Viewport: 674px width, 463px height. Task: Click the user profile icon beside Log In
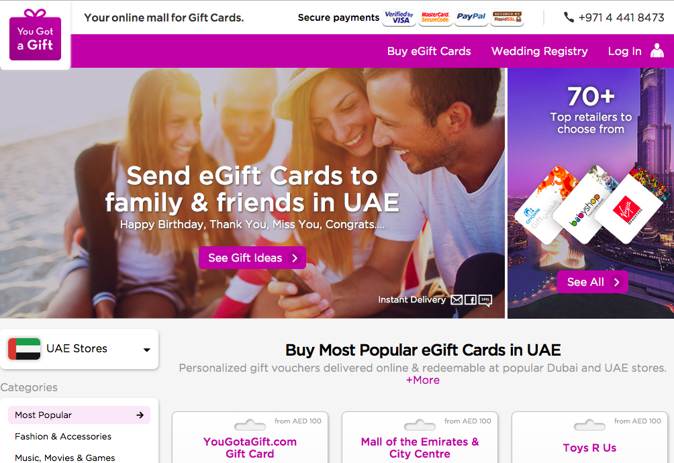(x=657, y=50)
